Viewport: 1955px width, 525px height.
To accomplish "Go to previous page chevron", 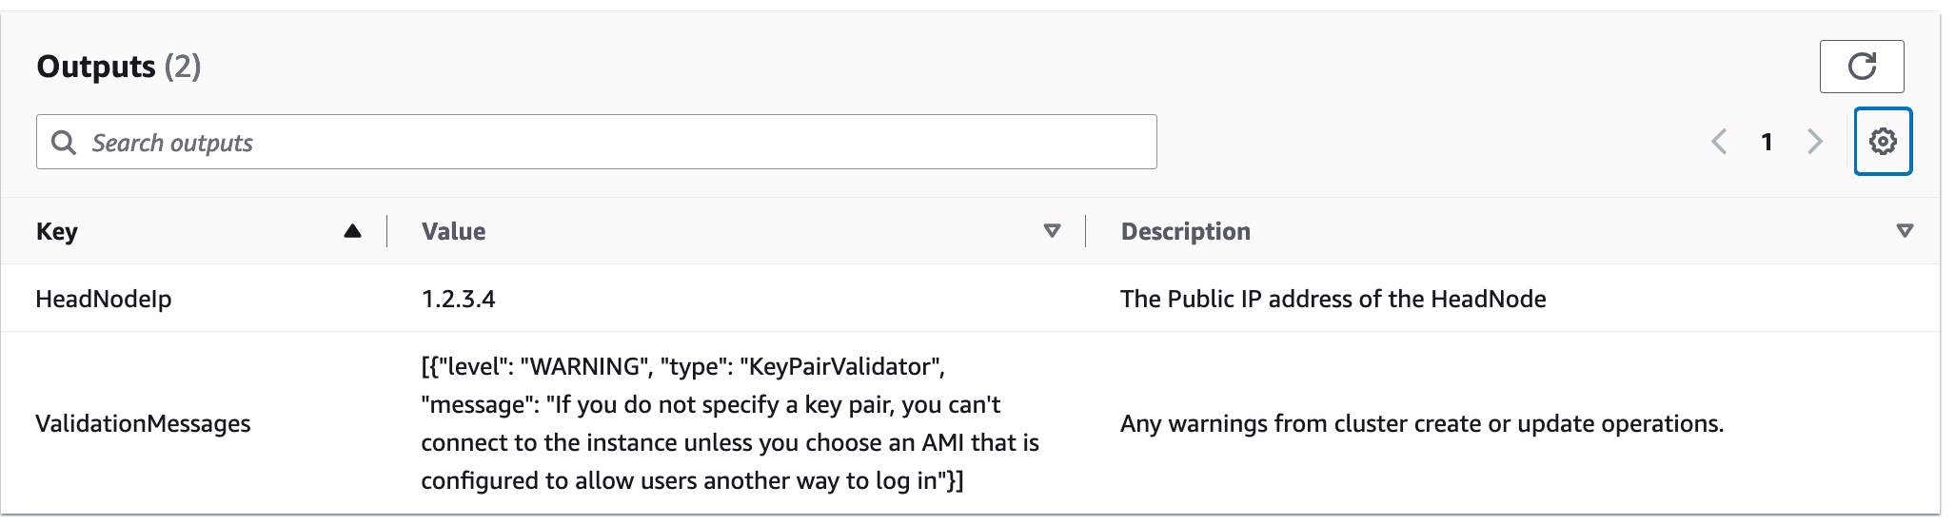I will 1719,142.
